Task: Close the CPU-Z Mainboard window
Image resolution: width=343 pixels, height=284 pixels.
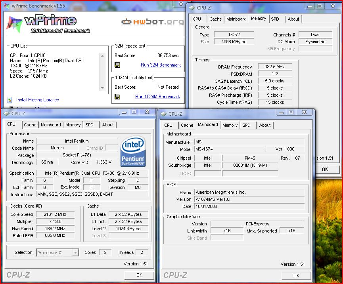Action: (x=304, y=112)
